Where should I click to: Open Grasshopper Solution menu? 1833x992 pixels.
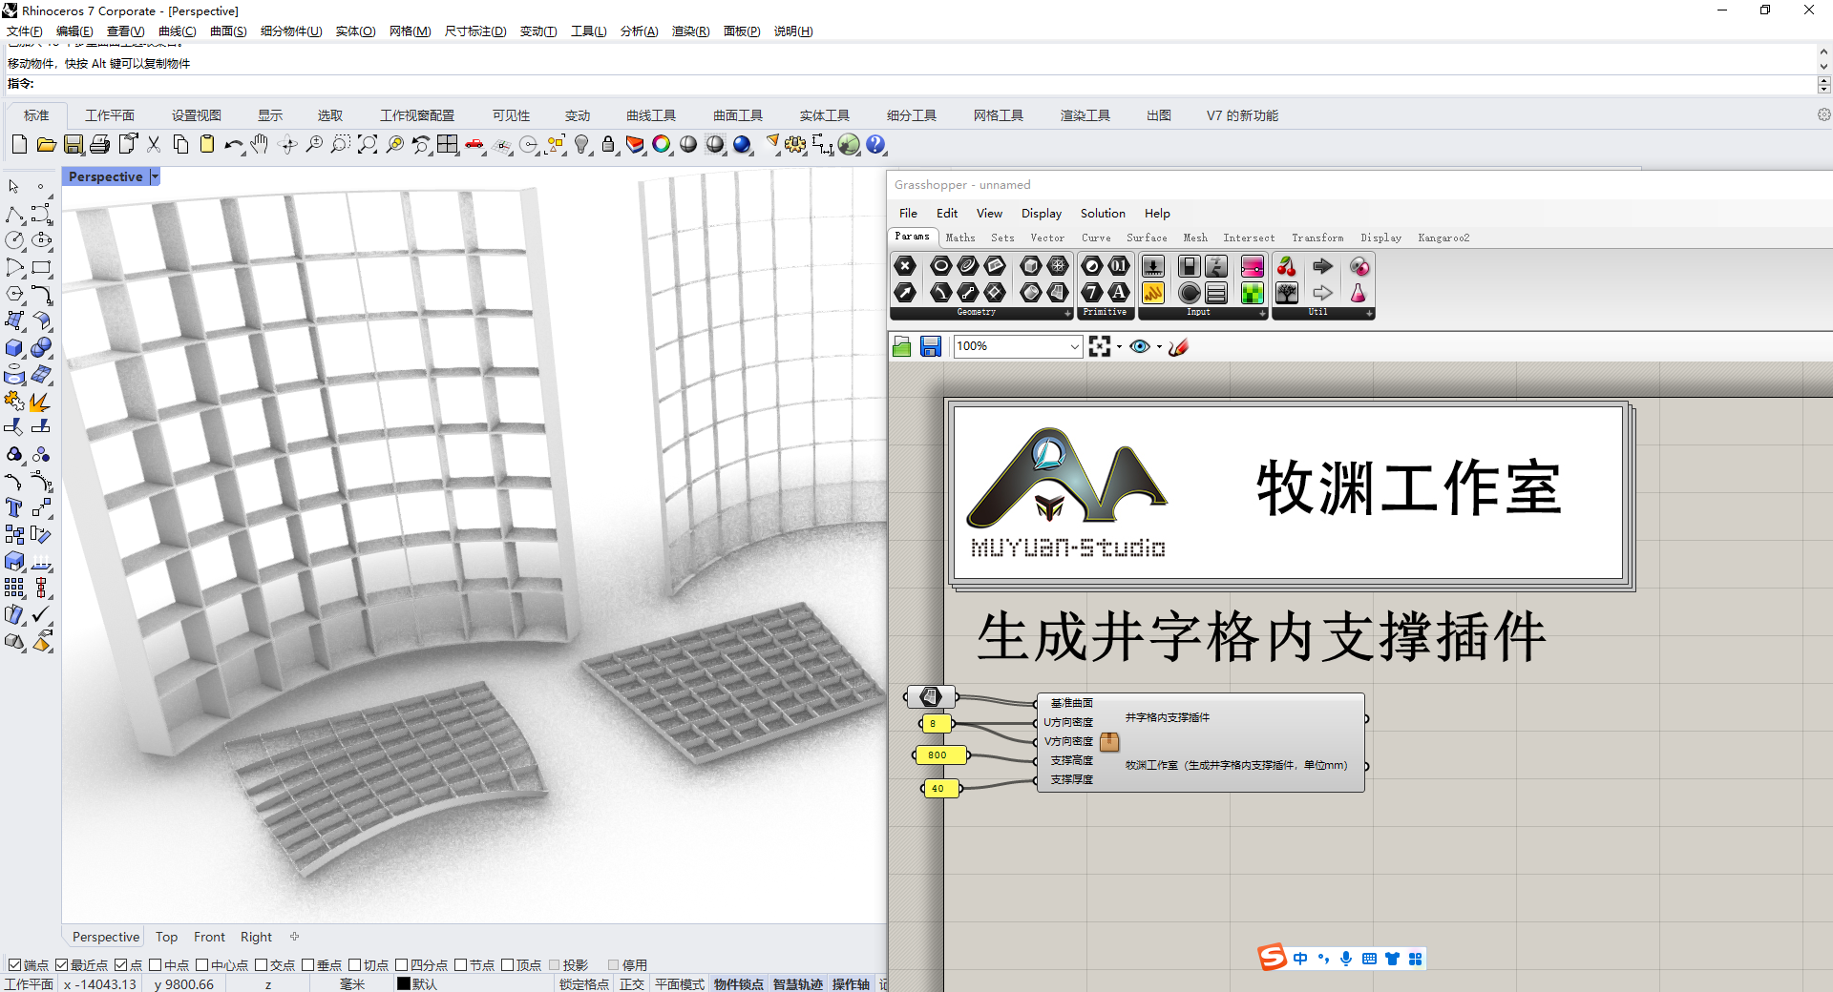click(x=1103, y=214)
